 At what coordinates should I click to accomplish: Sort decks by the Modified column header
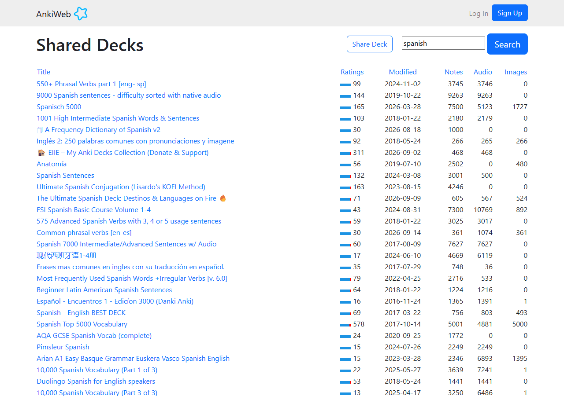403,72
